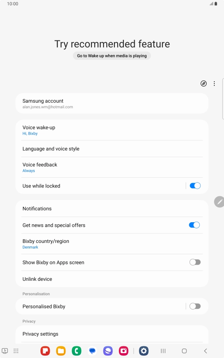Open Voice wake-up settings

[112, 130]
